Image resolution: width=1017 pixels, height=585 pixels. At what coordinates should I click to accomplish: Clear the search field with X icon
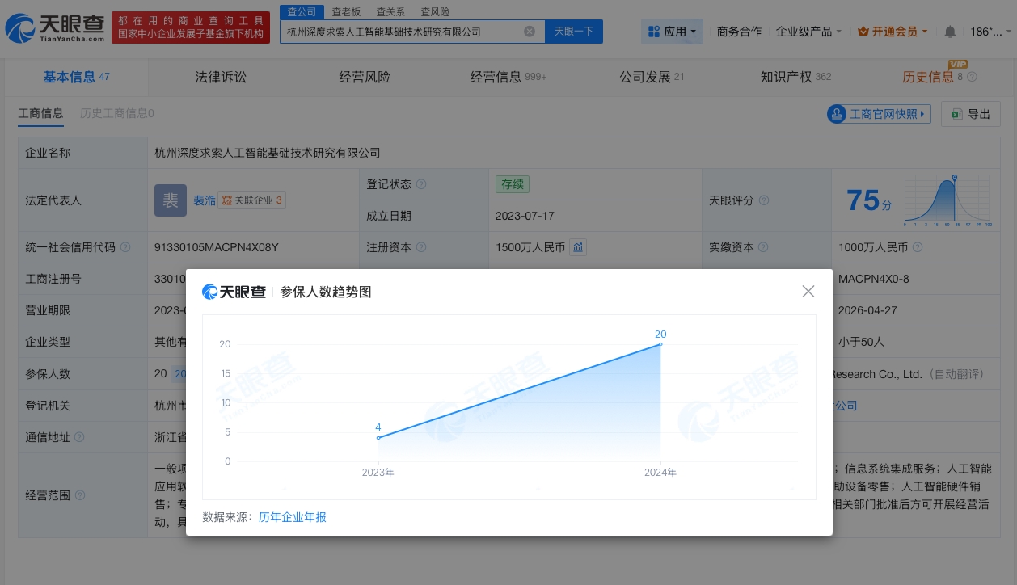coord(530,32)
